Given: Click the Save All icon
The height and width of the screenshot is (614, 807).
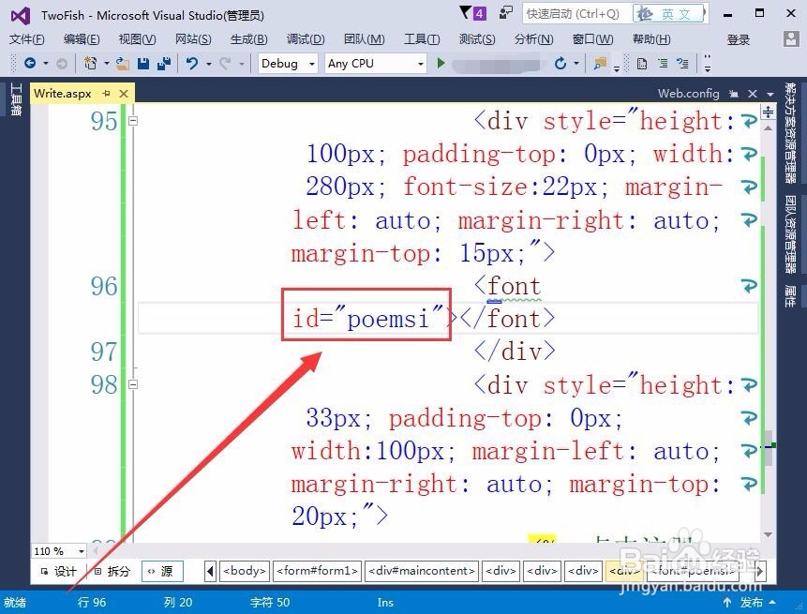Looking at the screenshot, I should click(164, 64).
